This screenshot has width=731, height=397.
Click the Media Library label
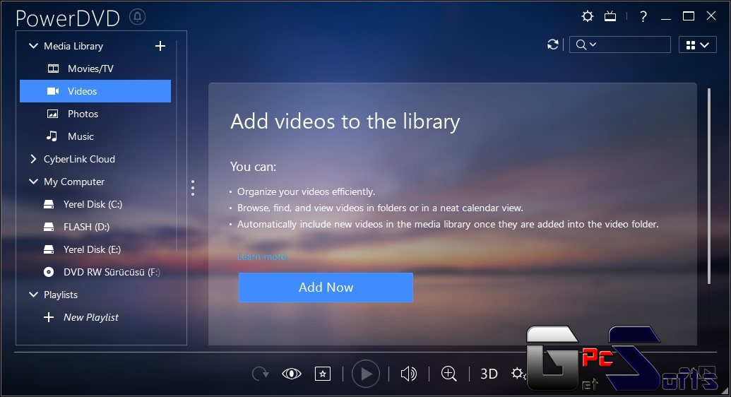(73, 46)
